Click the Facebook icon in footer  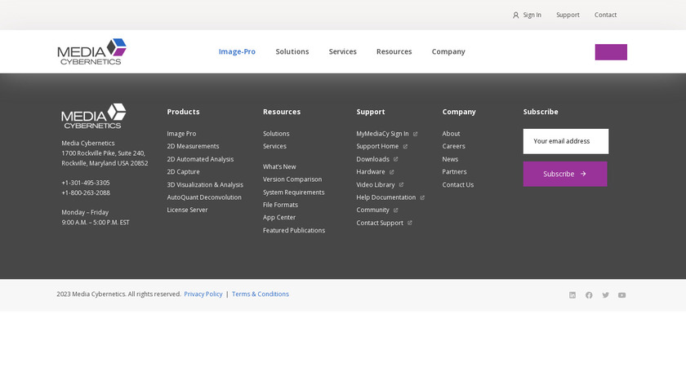point(589,295)
